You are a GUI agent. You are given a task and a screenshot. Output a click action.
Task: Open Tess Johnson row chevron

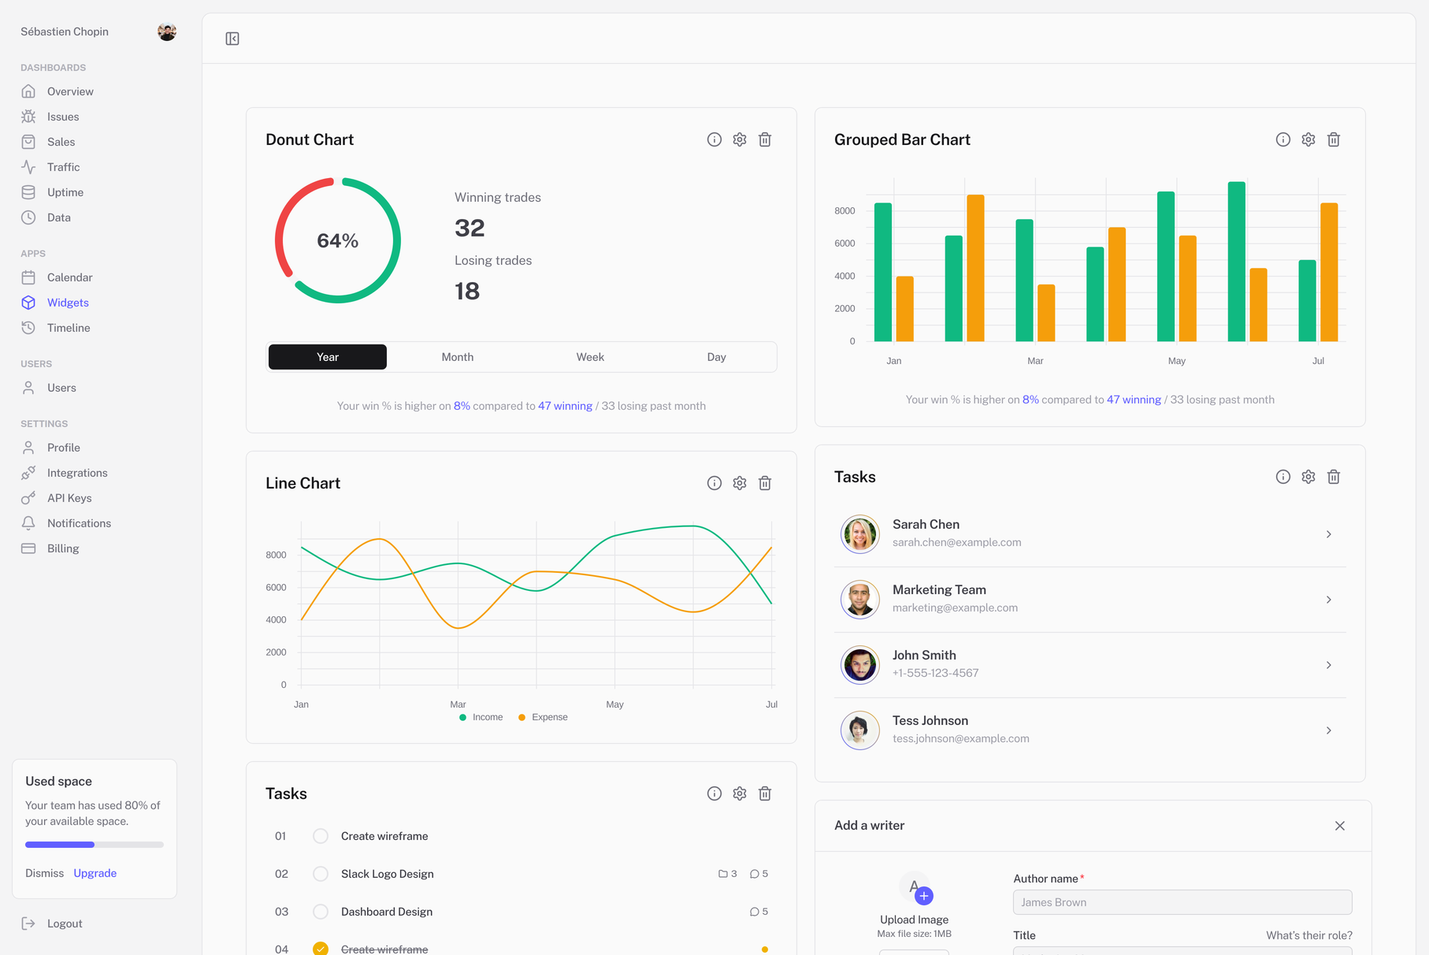tap(1328, 730)
